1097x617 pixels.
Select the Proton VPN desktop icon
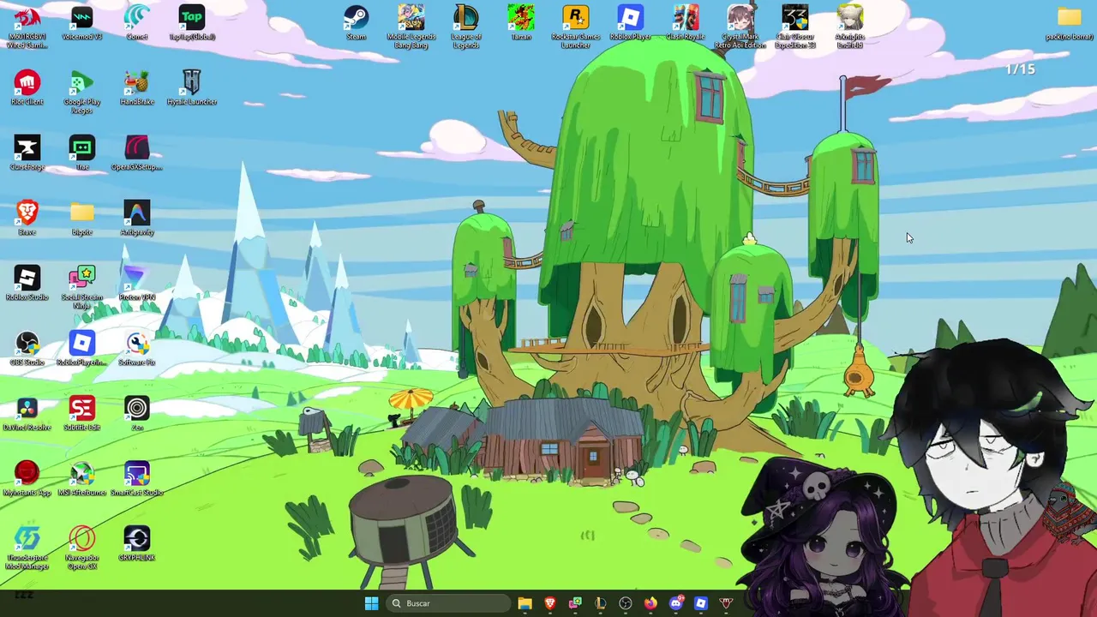(137, 284)
